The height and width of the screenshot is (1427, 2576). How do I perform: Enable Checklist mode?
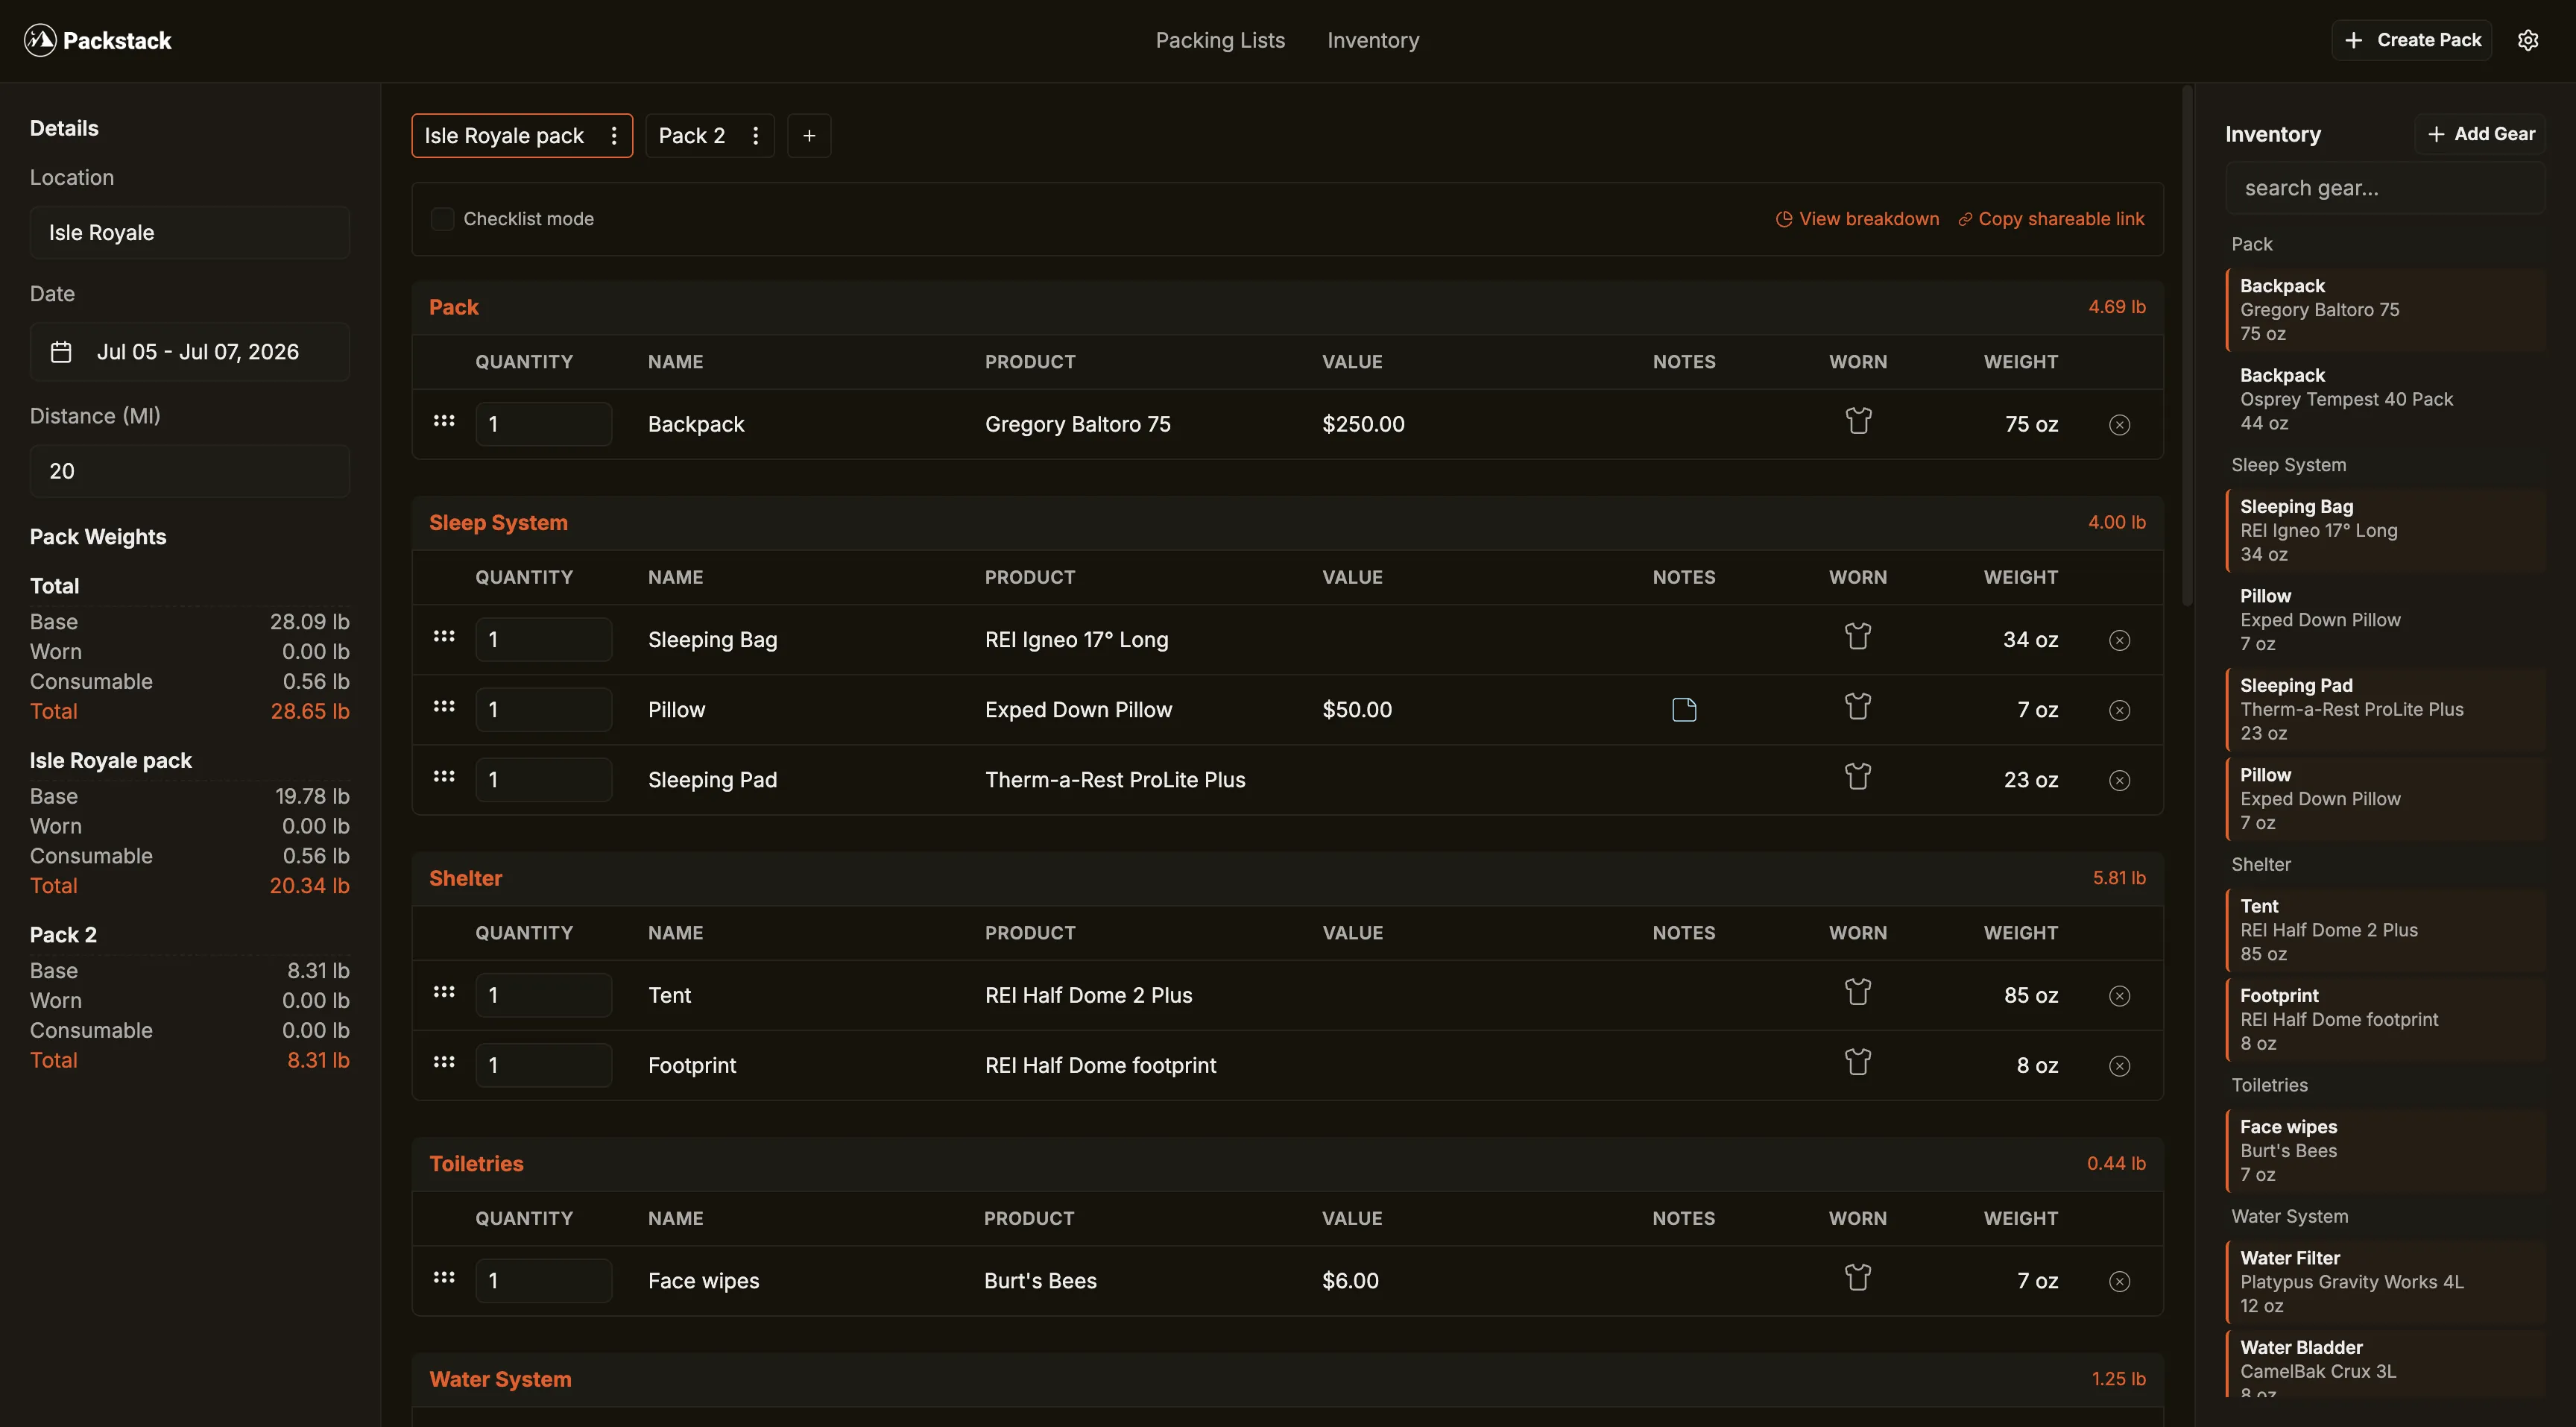coord(442,218)
